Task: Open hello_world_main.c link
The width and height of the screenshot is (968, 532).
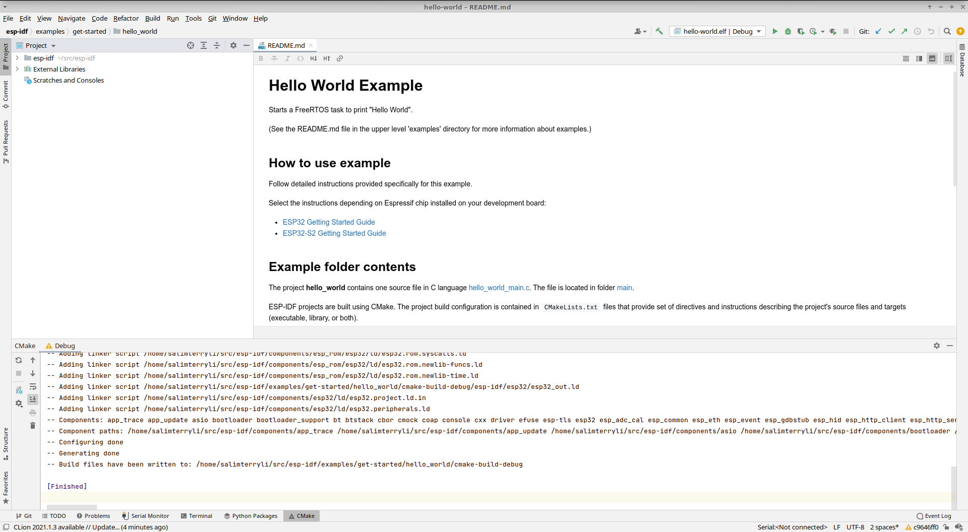Action: (499, 288)
